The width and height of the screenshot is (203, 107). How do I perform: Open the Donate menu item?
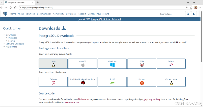91,14
